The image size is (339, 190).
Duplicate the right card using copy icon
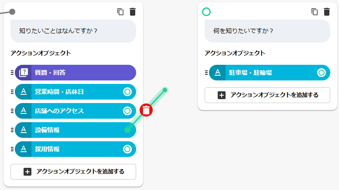tap(315, 12)
